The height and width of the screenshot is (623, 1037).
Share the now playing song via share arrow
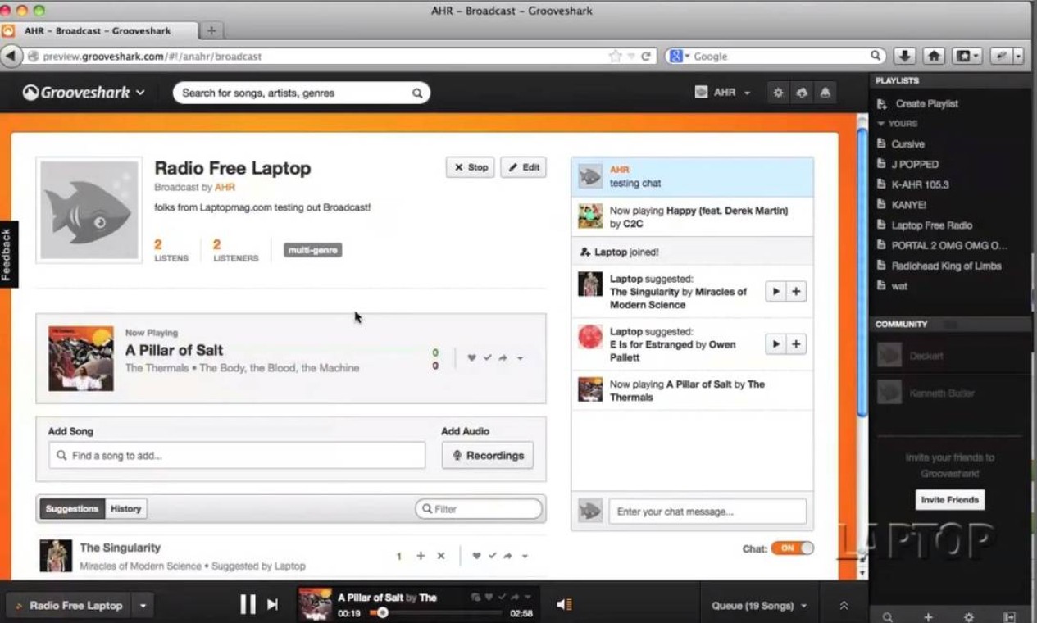tap(503, 358)
